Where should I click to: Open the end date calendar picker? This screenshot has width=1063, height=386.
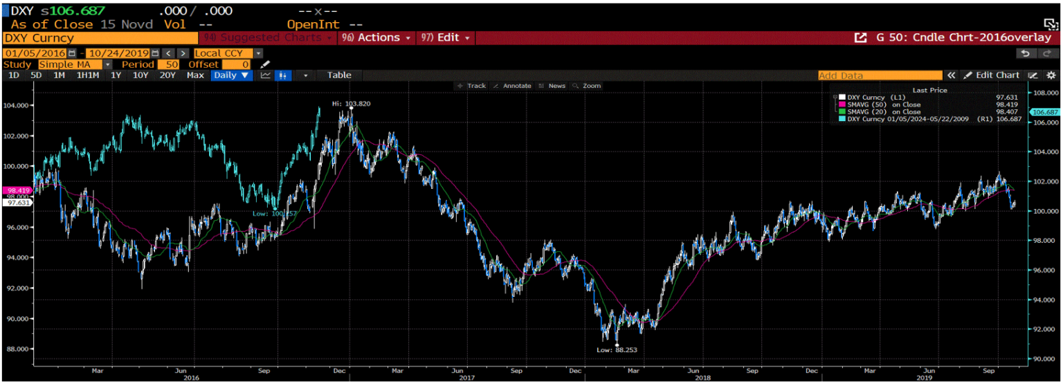155,53
